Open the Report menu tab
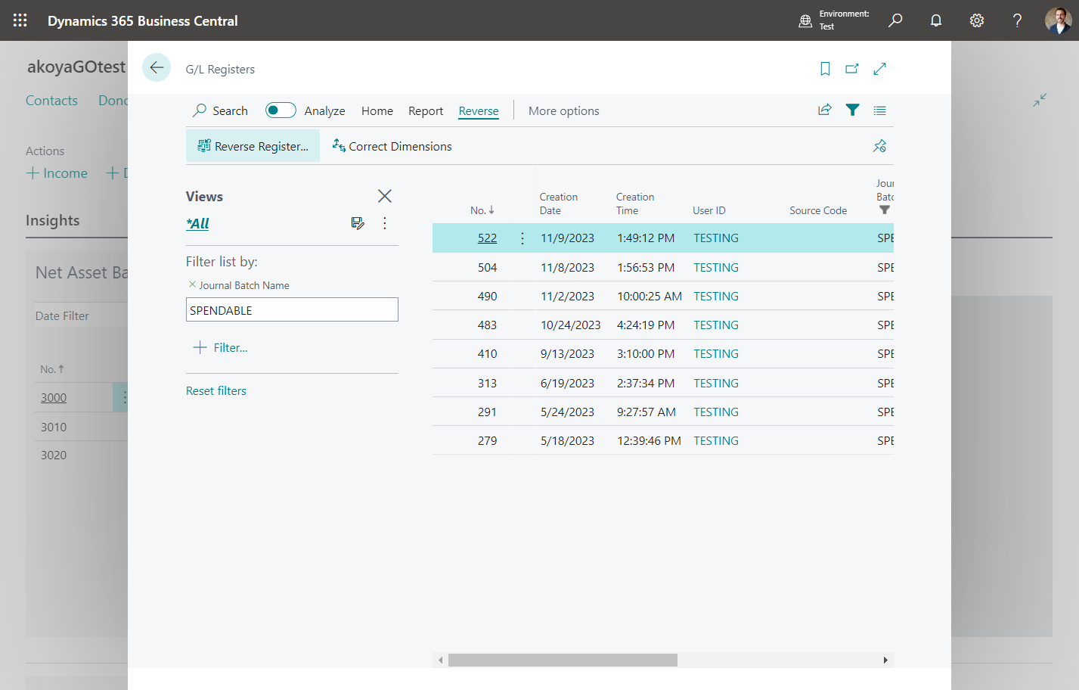The width and height of the screenshot is (1079, 690). tap(426, 110)
